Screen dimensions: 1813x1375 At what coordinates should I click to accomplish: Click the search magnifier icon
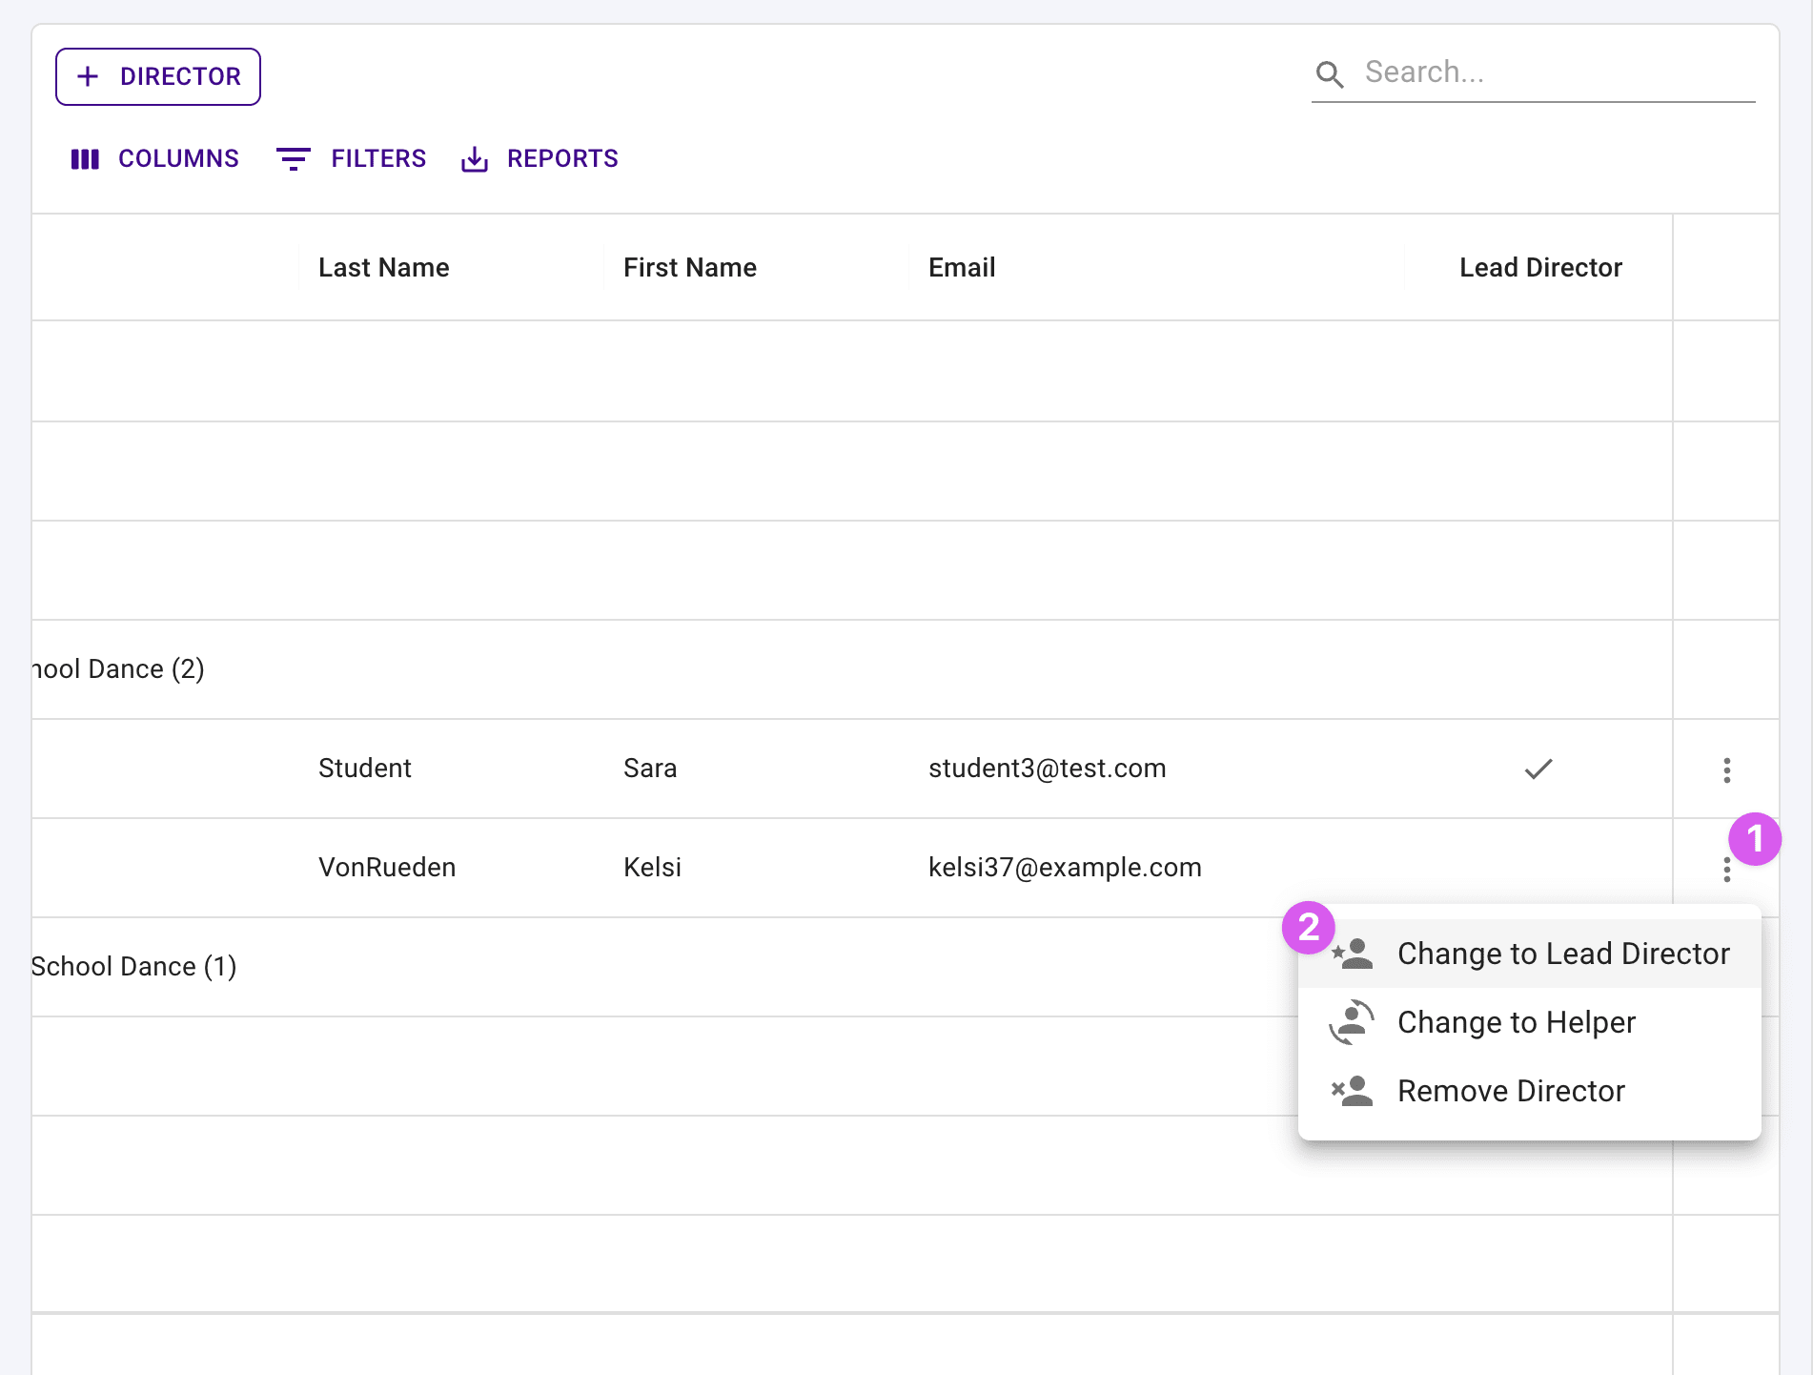(1330, 74)
